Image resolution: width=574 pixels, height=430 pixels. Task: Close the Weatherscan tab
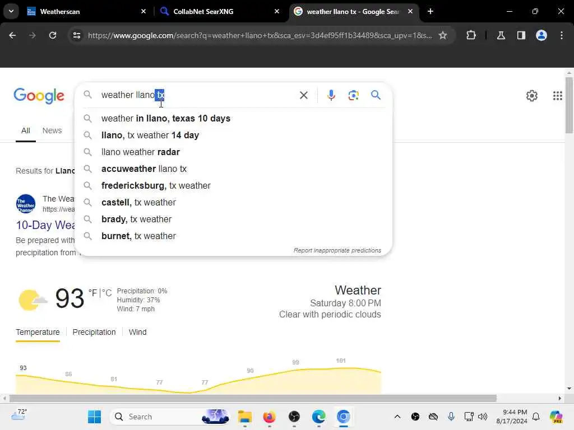[x=143, y=11]
